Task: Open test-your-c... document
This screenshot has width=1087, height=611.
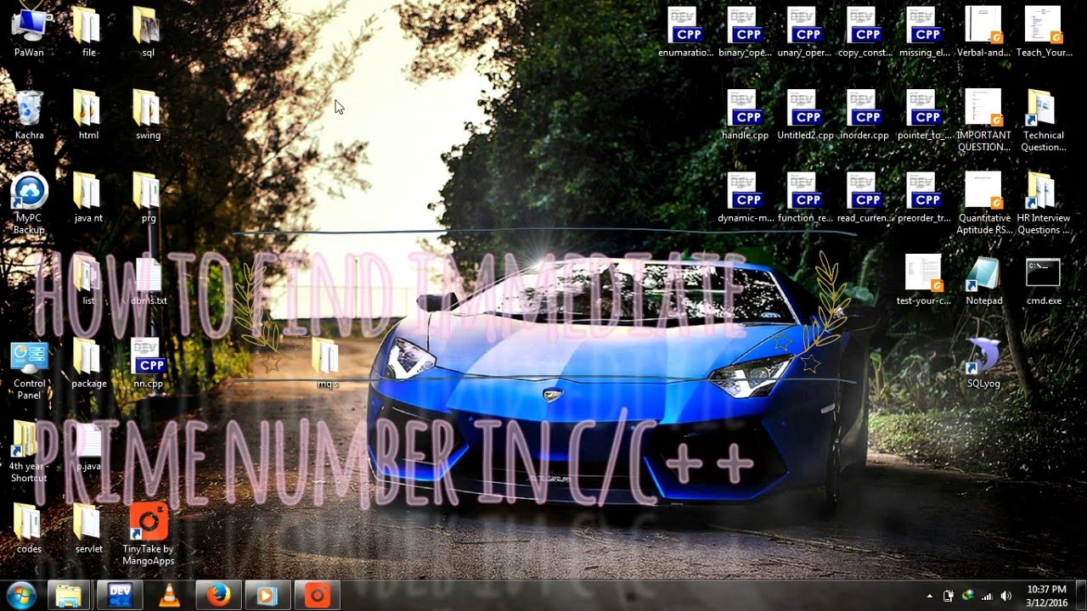Action: (x=924, y=280)
